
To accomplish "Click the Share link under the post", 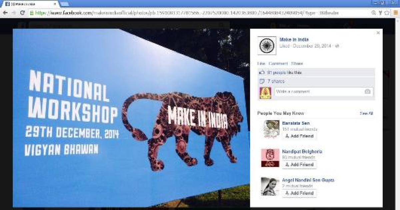I will 297,64.
